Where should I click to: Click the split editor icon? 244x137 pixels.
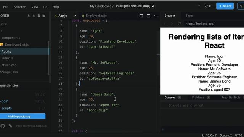tap(141, 16)
